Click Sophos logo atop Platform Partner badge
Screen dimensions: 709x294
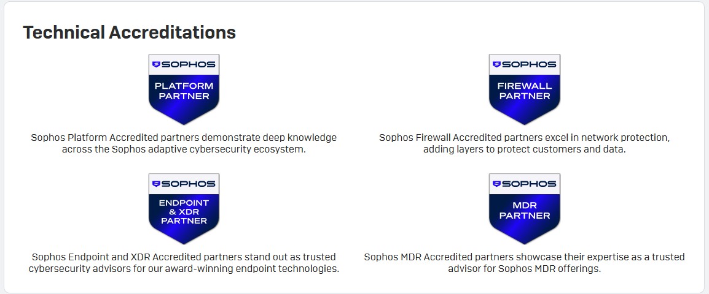184,64
